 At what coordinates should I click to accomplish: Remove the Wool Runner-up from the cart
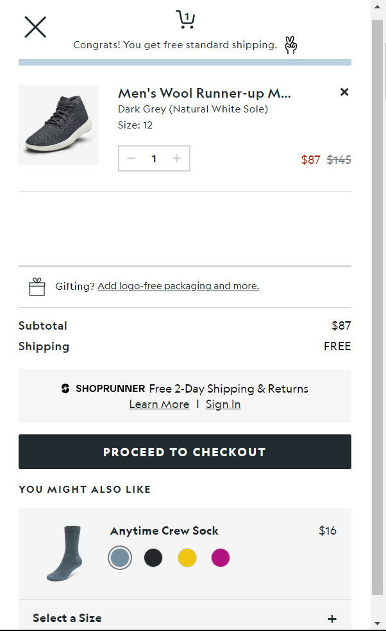coord(344,92)
